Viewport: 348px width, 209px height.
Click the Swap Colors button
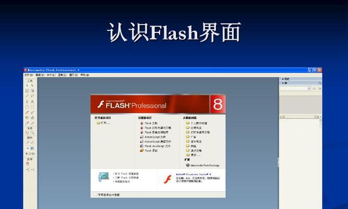coord(33,154)
